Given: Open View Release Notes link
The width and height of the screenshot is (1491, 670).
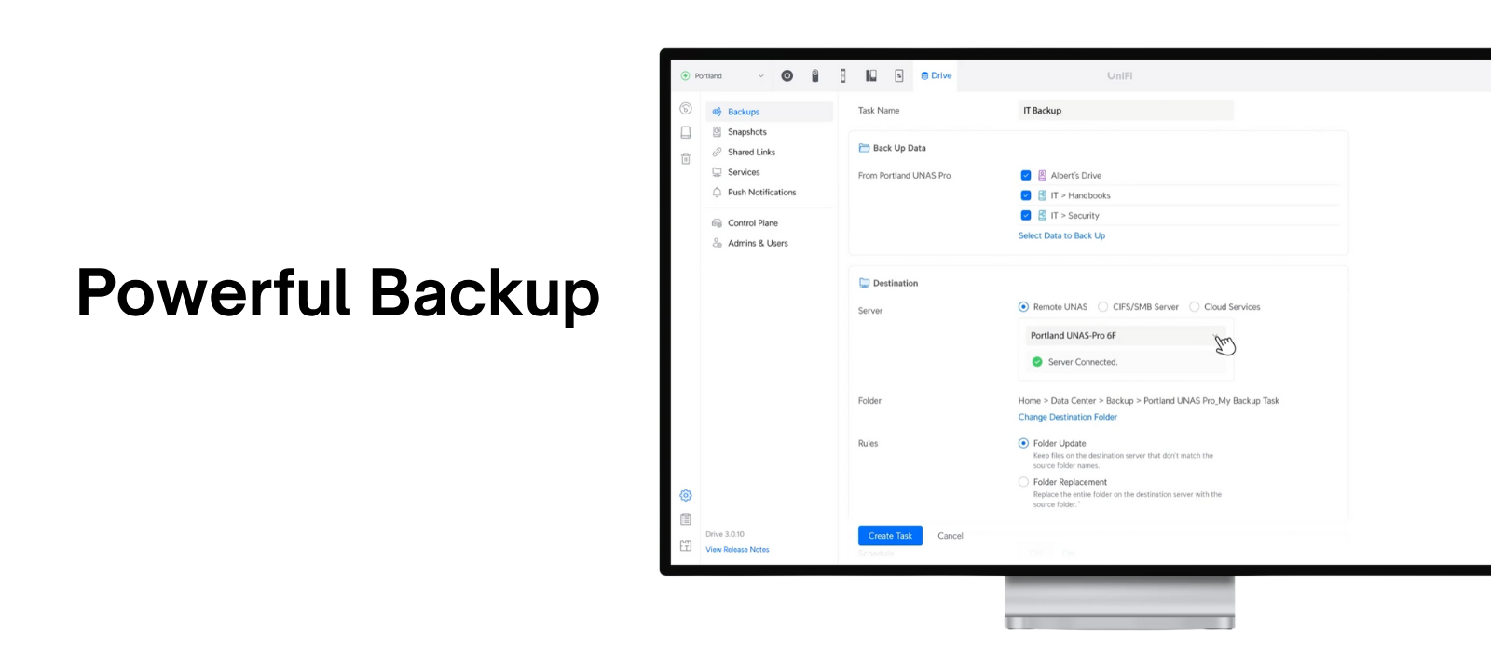Looking at the screenshot, I should [x=737, y=550].
